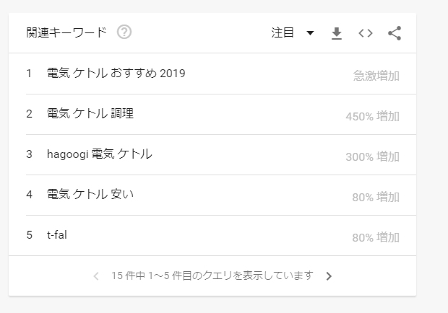Click 80% 増加 in 安い row
448x313 pixels.
(x=376, y=198)
